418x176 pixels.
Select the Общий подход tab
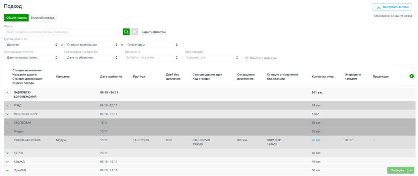[16, 18]
